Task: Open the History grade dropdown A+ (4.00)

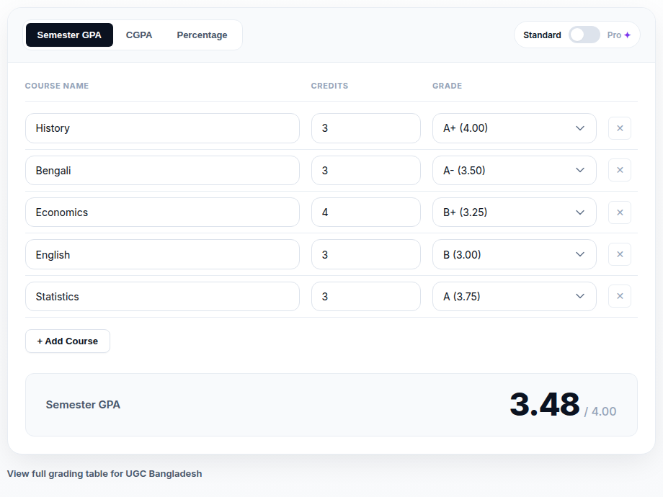Action: (x=514, y=128)
